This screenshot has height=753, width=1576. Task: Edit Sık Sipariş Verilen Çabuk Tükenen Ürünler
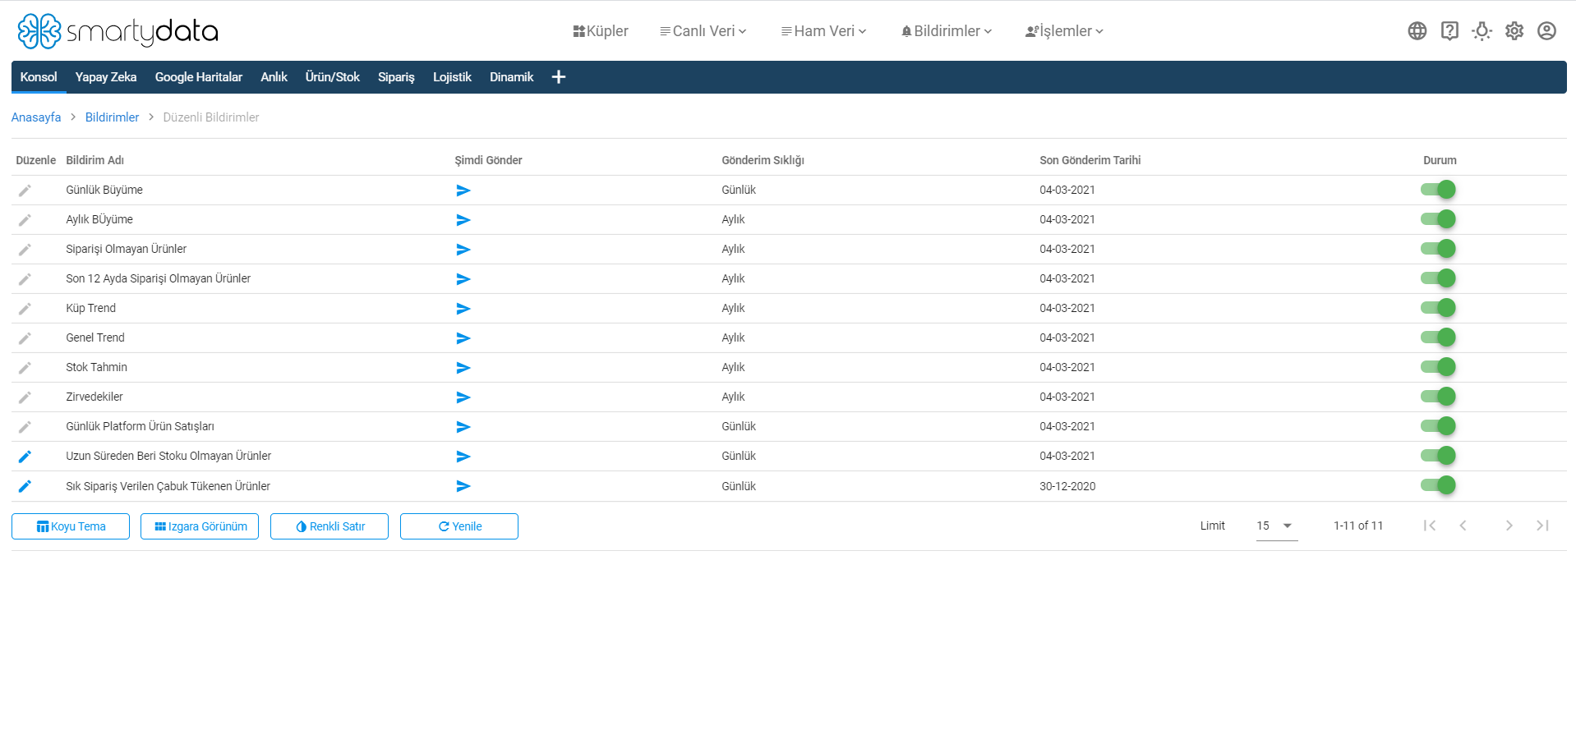[25, 486]
